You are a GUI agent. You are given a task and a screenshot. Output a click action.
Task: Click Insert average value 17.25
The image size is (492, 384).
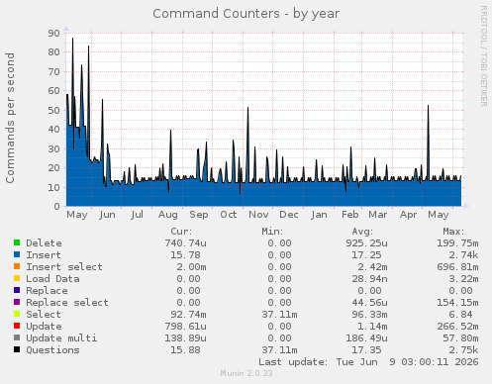coord(366,255)
